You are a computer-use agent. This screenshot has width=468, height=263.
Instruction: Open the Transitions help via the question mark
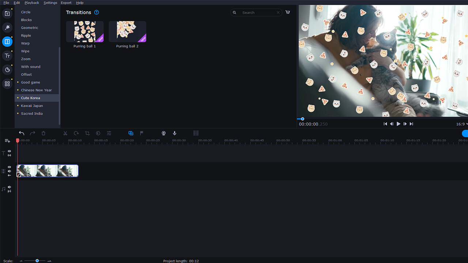pos(96,12)
